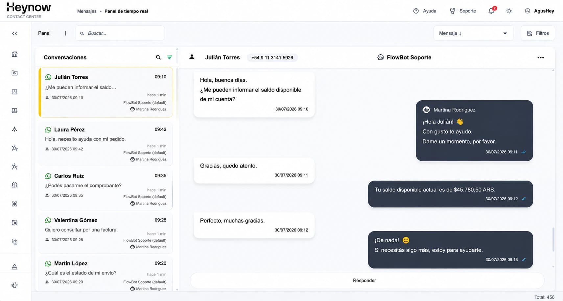Click the magnifier icon in the Buscar field

point(82,33)
